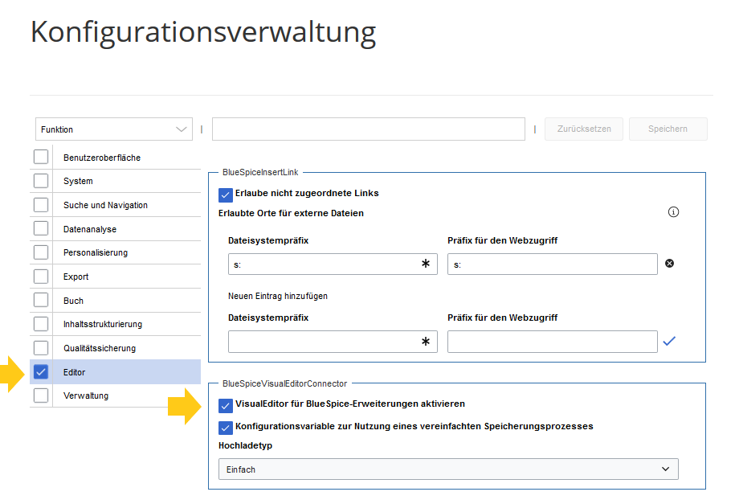Expand the Hochladetyp 'Einfach' dropdown

pyautogui.click(x=448, y=469)
